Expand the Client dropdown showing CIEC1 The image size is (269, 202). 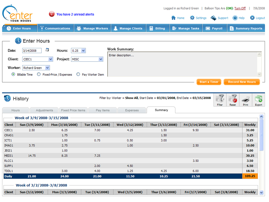click(x=50, y=59)
